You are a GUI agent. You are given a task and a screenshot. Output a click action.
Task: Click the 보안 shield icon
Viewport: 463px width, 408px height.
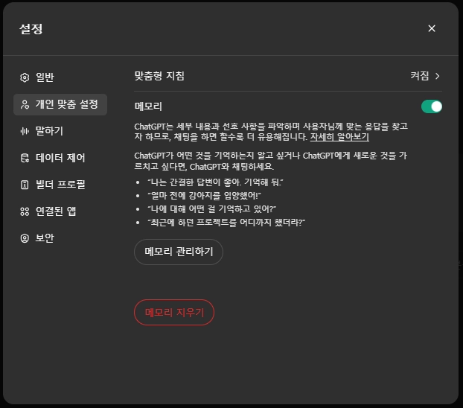(25, 238)
